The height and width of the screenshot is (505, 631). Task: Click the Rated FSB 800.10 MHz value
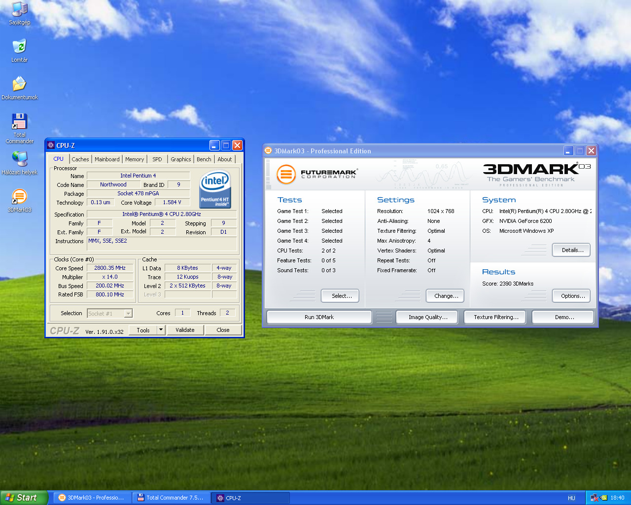pos(110,294)
